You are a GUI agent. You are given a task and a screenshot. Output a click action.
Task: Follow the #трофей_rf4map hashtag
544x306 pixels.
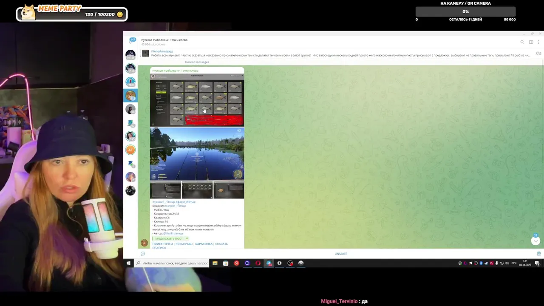(163, 202)
